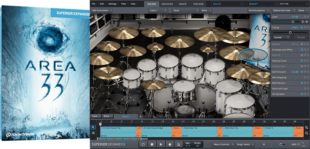Expand the Hit Variation section
Viewport: 310px width, 149px height.
308,94
